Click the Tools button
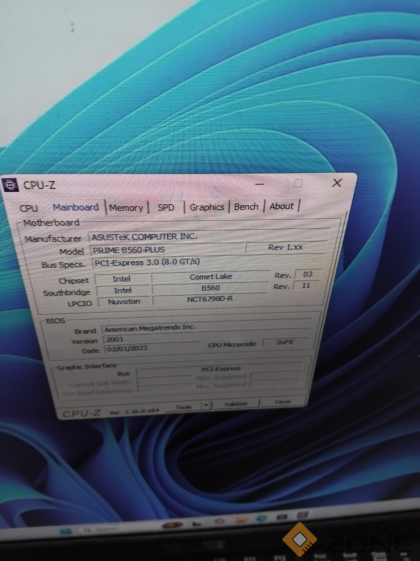Image resolution: width=420 pixels, height=561 pixels. [x=183, y=407]
